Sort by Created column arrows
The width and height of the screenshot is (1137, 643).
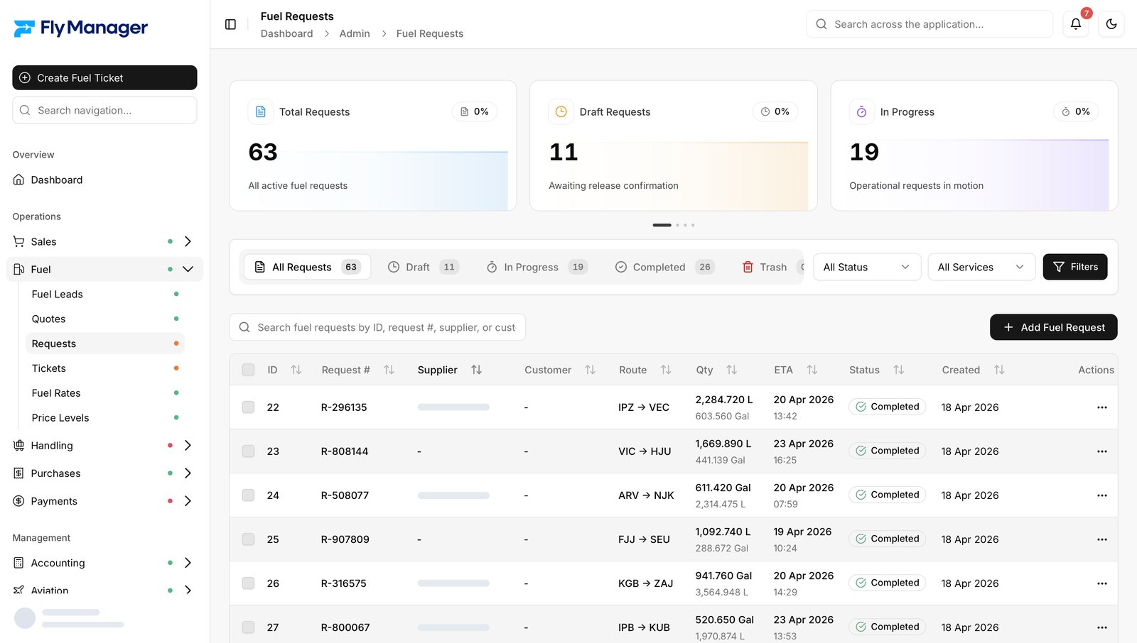click(x=999, y=370)
